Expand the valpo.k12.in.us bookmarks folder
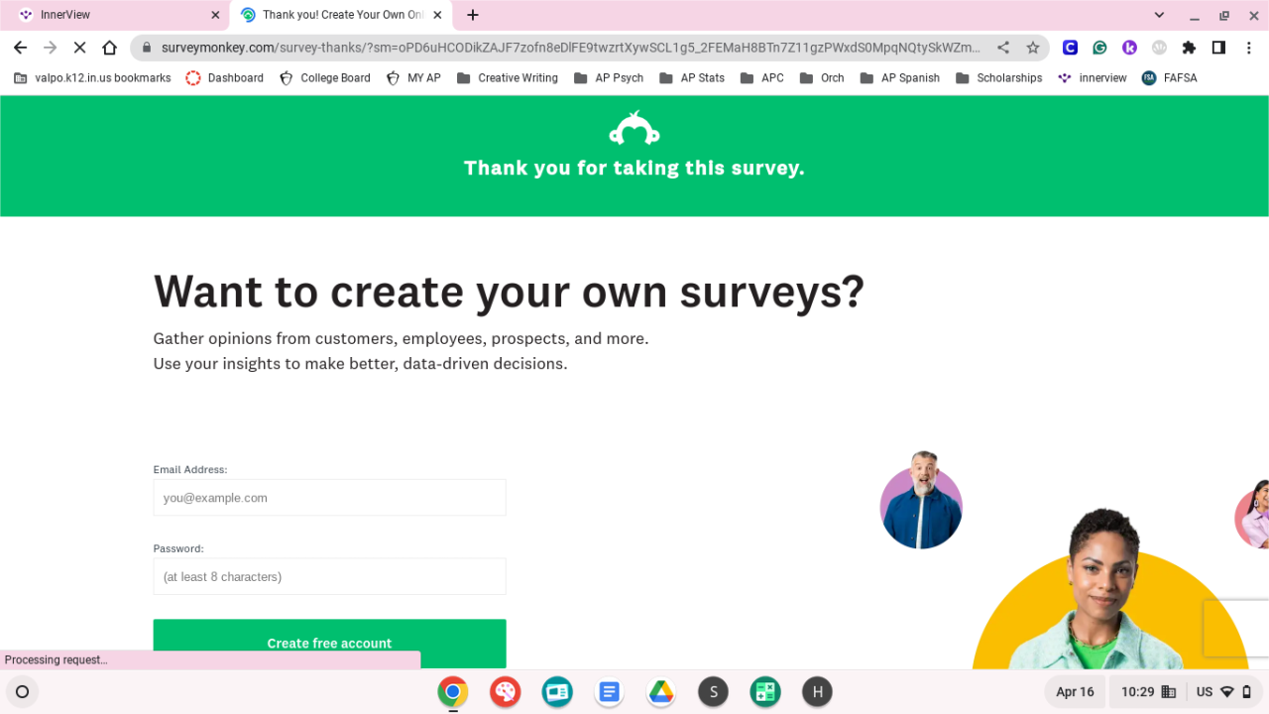 tap(92, 77)
